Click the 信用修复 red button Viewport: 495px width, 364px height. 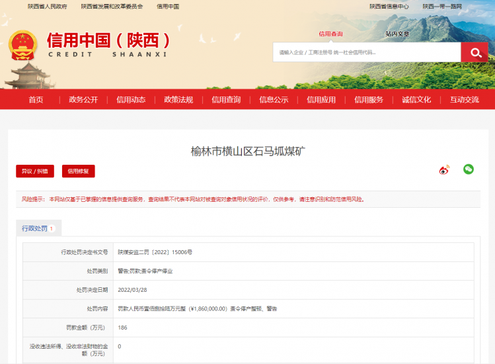pyautogui.click(x=78, y=171)
